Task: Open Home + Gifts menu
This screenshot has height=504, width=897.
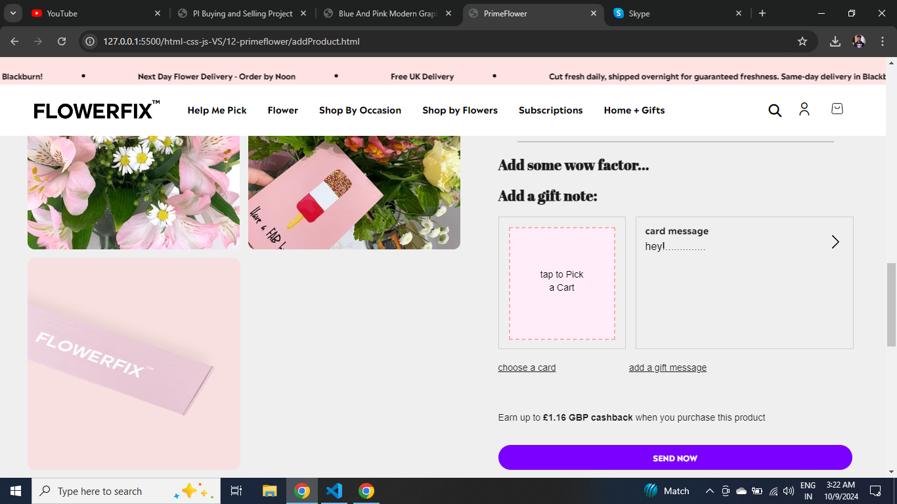Action: click(634, 110)
